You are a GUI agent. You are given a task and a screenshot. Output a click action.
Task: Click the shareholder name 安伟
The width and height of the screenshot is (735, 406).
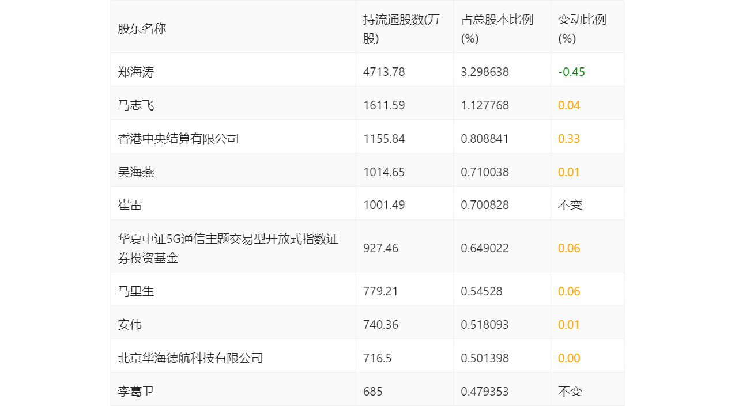pos(130,325)
